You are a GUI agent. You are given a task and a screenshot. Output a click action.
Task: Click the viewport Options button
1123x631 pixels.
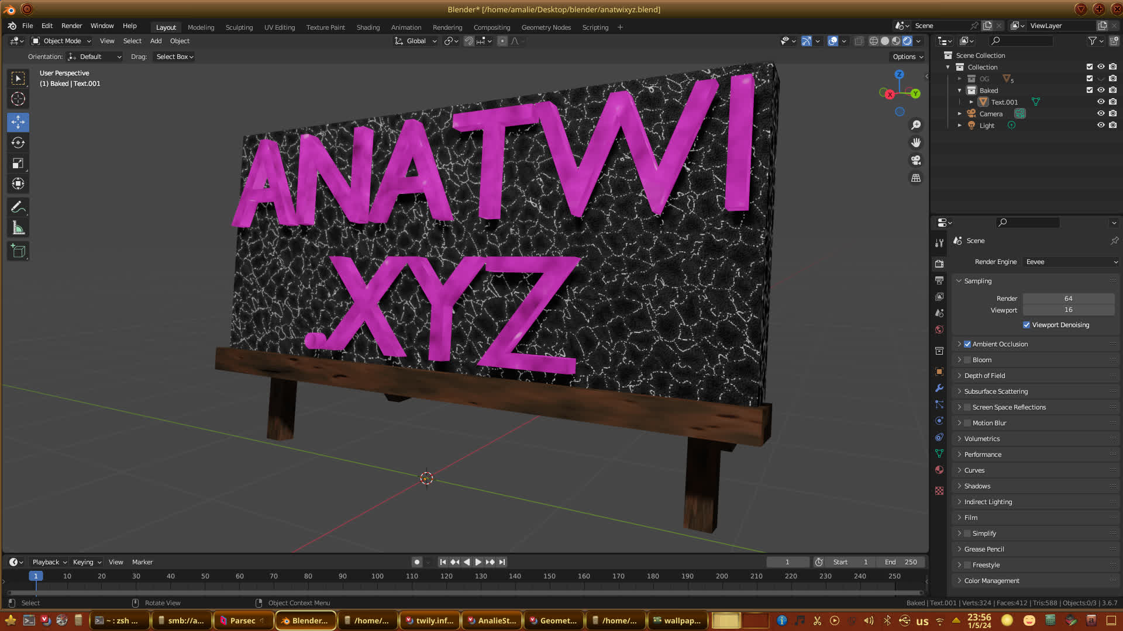click(908, 57)
